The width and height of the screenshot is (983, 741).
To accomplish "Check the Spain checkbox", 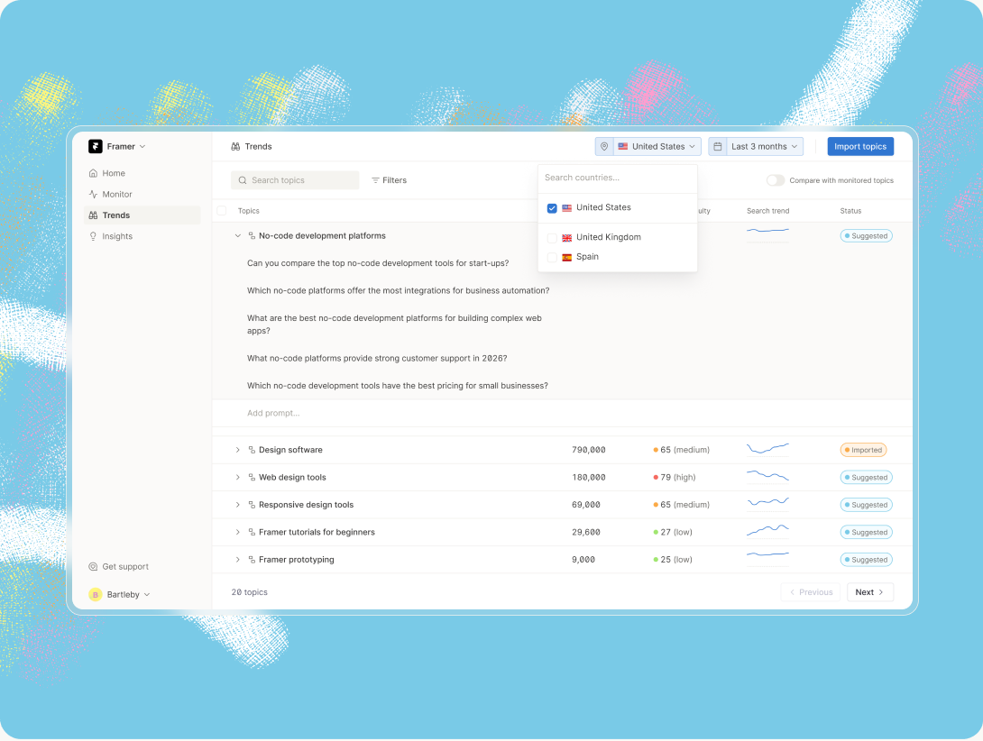I will click(x=552, y=258).
